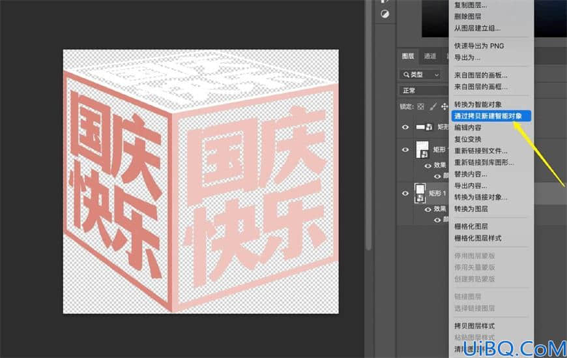Click 效果 label under middle rectangle layer
Image resolution: width=567 pixels, height=358 pixels.
click(x=440, y=166)
